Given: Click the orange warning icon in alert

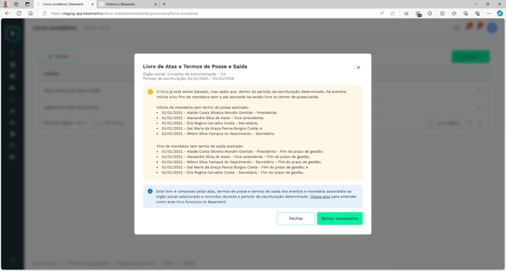Looking at the screenshot, I should coord(150,92).
